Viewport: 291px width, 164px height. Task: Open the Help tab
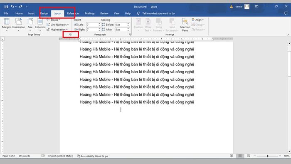coord(128,13)
